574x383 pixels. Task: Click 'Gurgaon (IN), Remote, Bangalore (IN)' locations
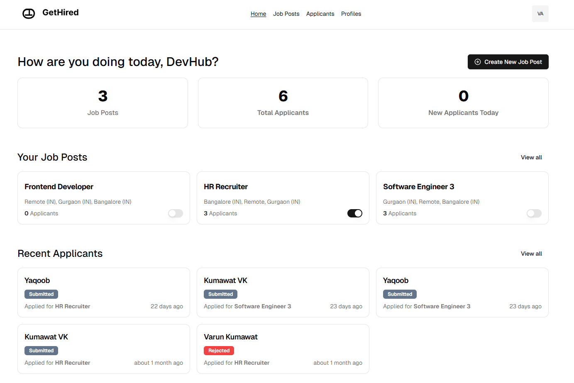[x=431, y=202]
